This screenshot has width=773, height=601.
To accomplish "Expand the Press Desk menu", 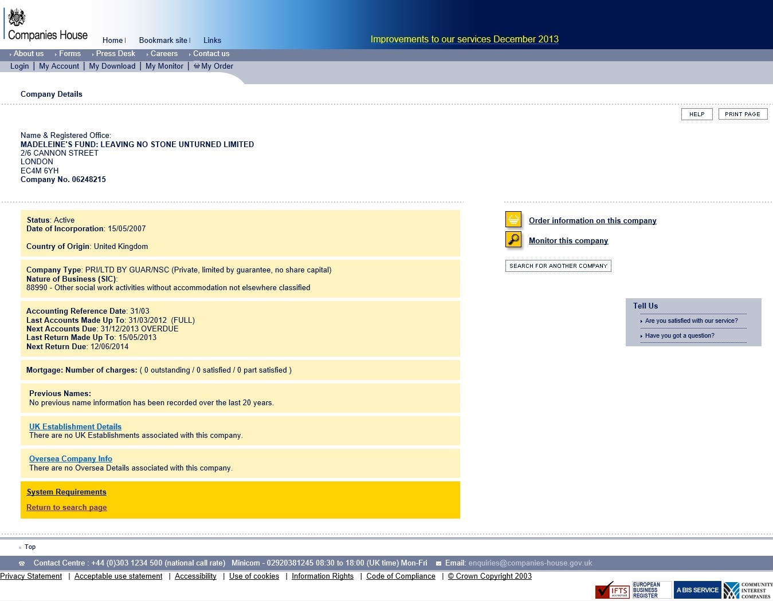I will point(115,54).
